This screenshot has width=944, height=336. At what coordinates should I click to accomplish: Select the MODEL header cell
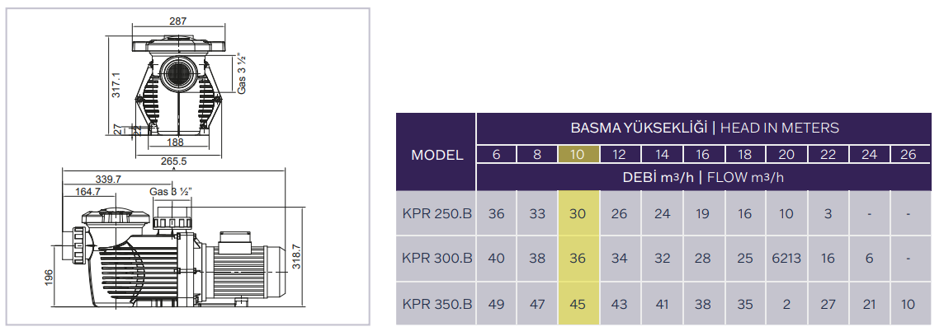pyautogui.click(x=437, y=154)
